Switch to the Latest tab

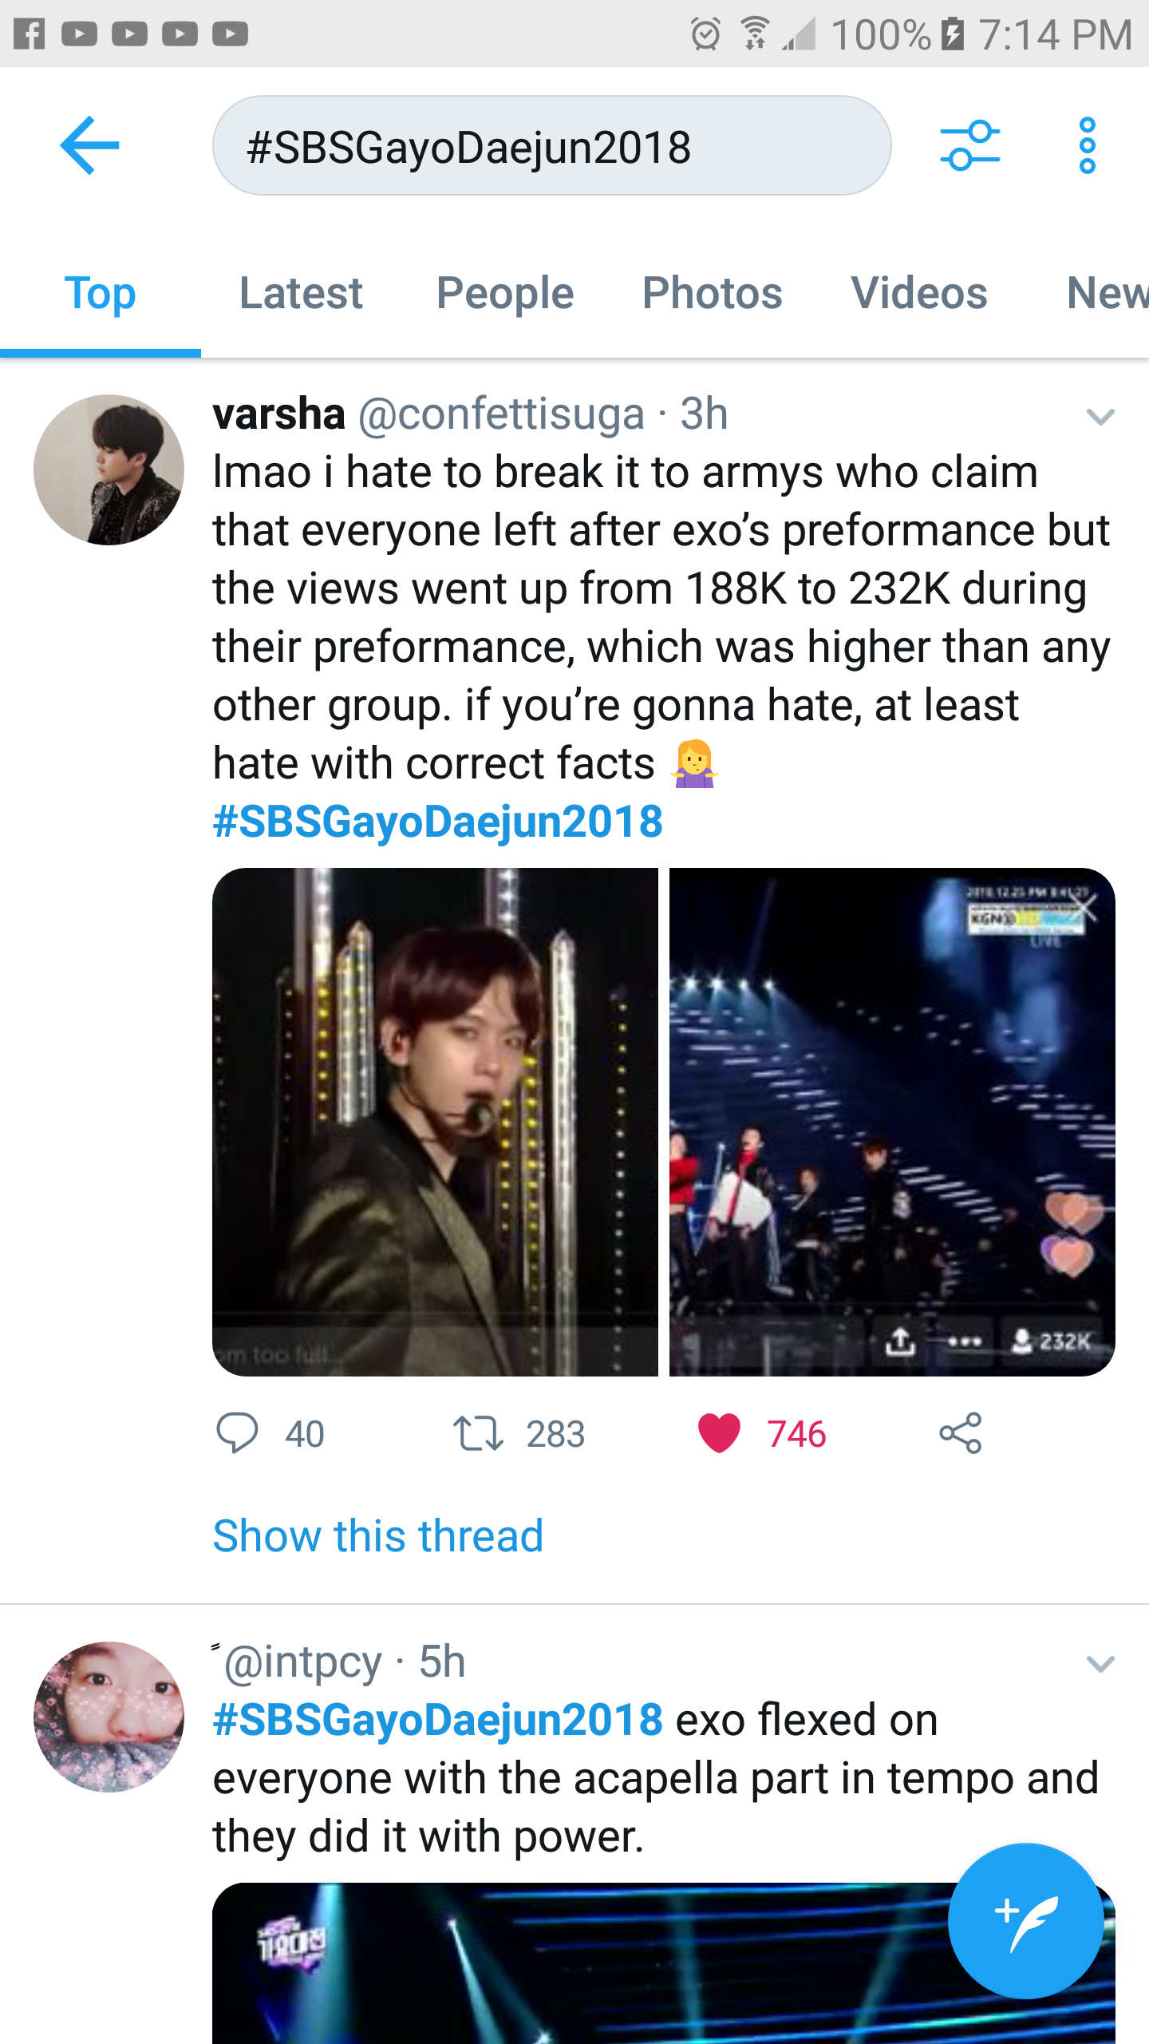point(301,293)
